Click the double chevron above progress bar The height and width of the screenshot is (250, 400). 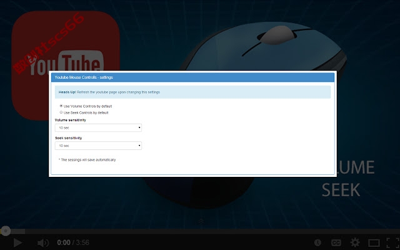[201, 221]
